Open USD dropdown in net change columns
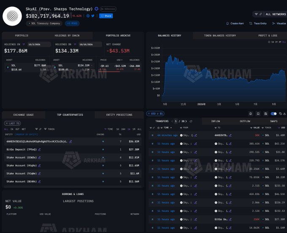 tap(119, 60)
